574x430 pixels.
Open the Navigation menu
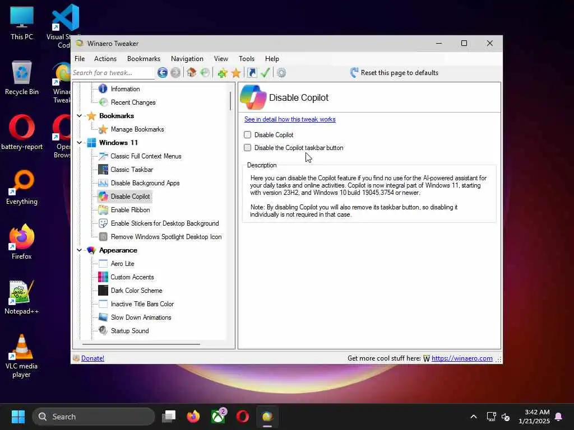(187, 58)
